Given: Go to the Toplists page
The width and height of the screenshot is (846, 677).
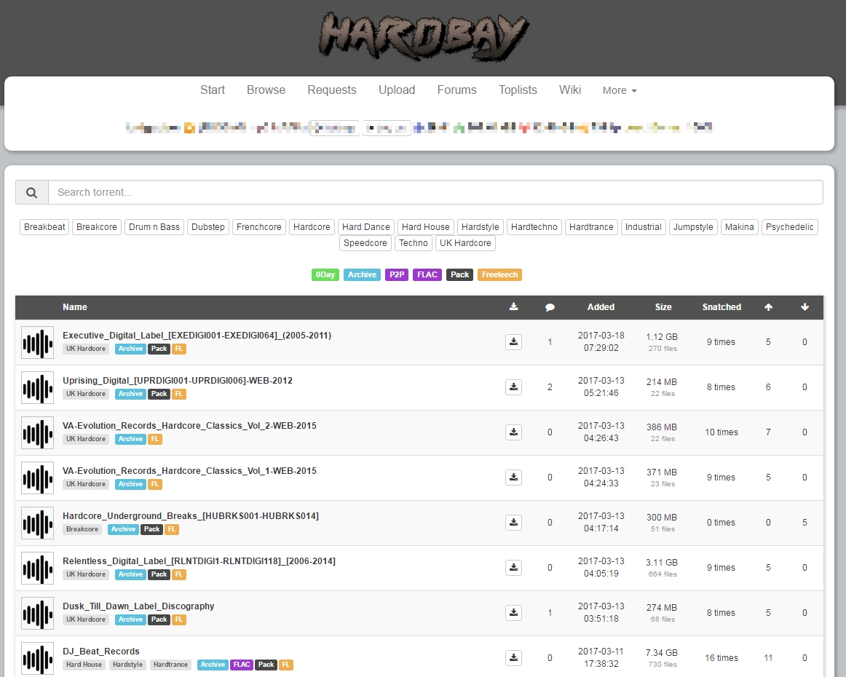Looking at the screenshot, I should coord(518,90).
